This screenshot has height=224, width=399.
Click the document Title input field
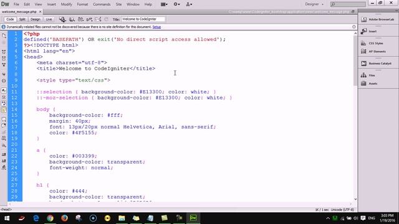pos(143,19)
